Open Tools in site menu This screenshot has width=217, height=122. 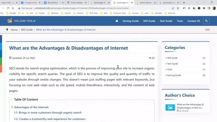coord(180,21)
